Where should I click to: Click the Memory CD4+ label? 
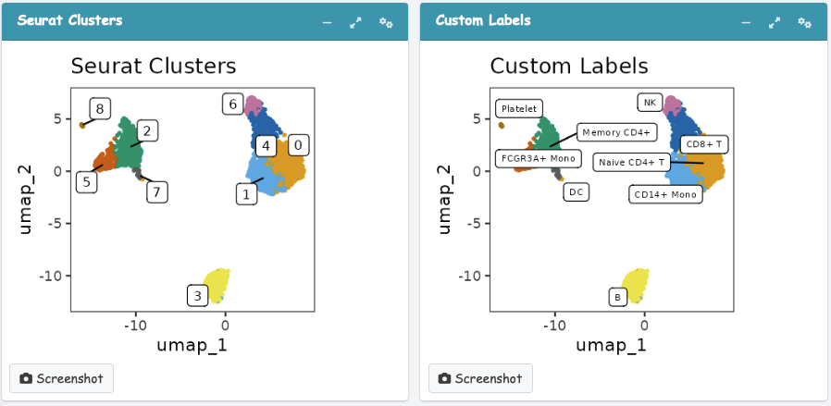point(618,132)
